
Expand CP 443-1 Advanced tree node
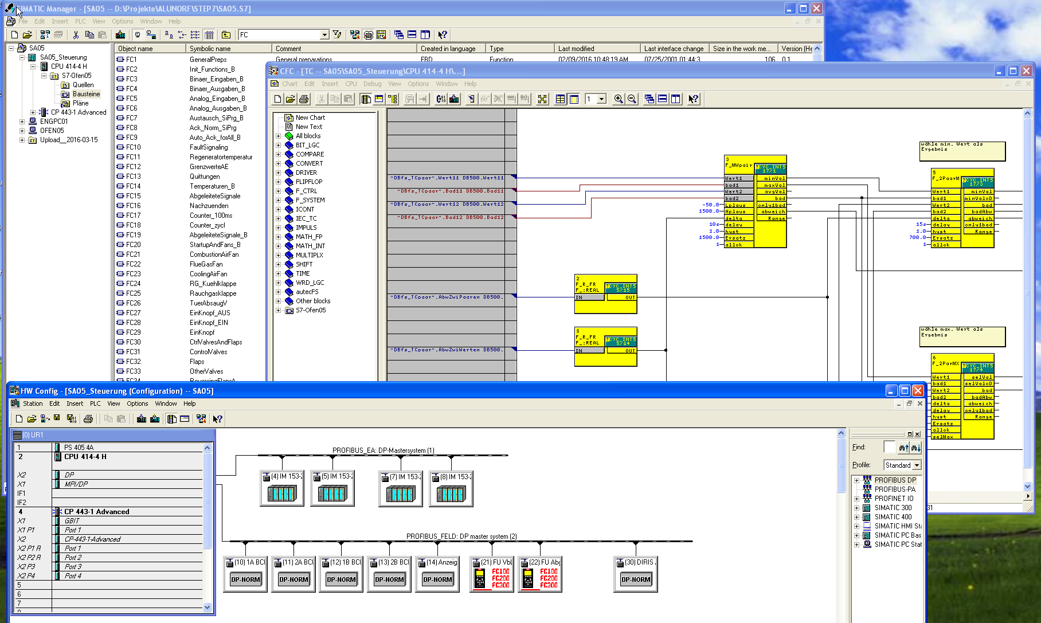33,112
